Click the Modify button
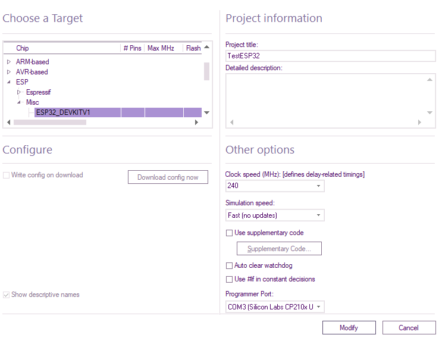This screenshot has height=338, width=439. point(349,328)
